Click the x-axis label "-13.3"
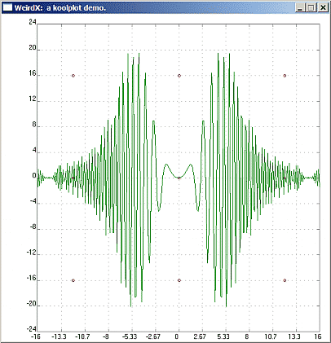Viewport: 331px width, 343px height. coord(59,336)
